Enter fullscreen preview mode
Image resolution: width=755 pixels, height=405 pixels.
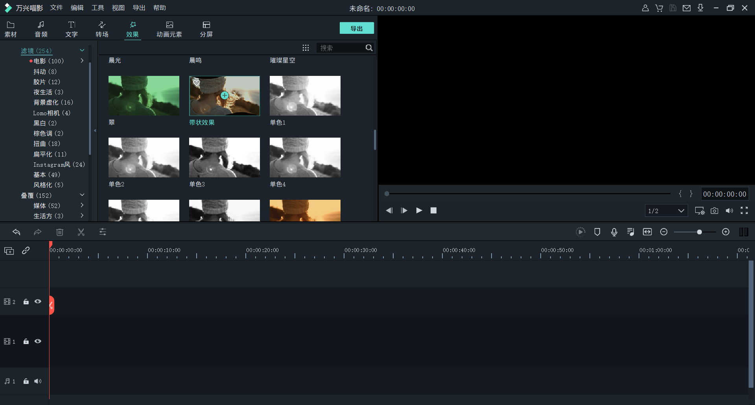(x=744, y=211)
